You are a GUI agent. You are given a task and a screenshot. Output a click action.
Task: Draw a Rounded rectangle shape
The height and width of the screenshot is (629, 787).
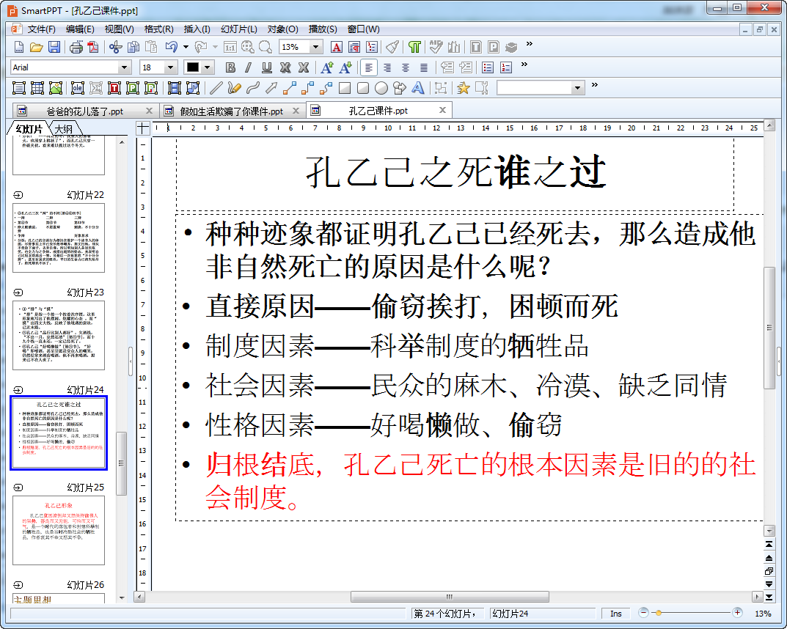[363, 88]
